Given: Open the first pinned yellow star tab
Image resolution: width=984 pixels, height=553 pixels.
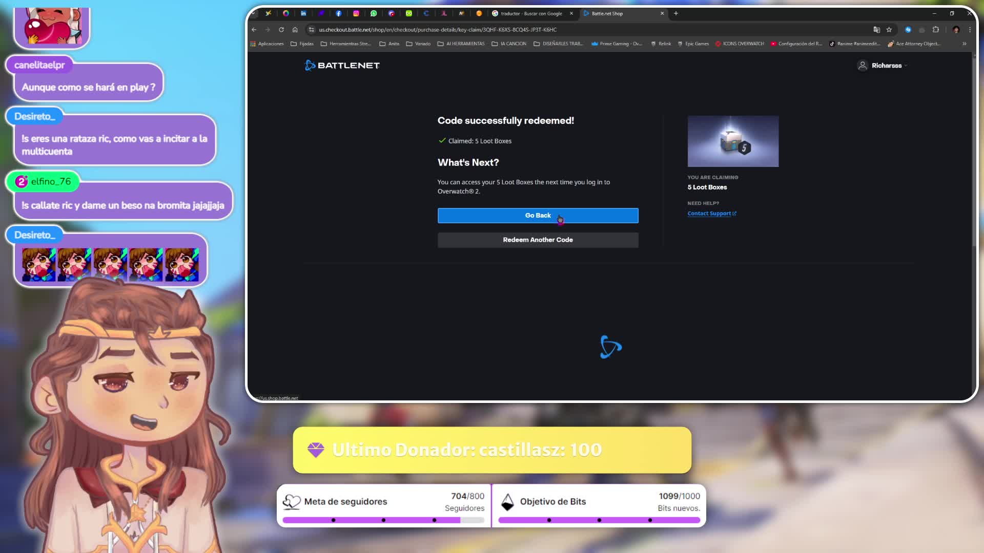Looking at the screenshot, I should 268,13.
